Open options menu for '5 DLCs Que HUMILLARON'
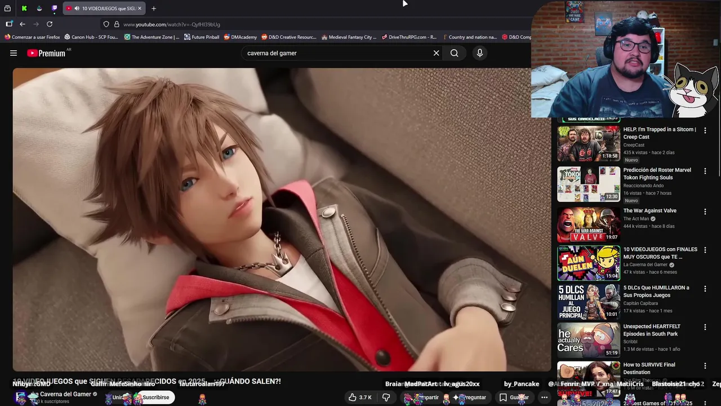 (705, 288)
